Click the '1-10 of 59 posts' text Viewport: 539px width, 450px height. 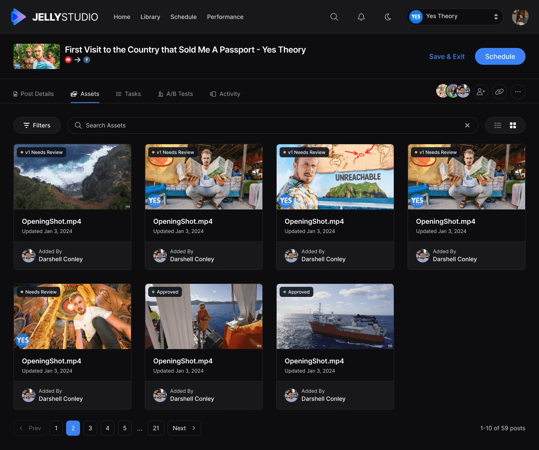click(x=503, y=428)
